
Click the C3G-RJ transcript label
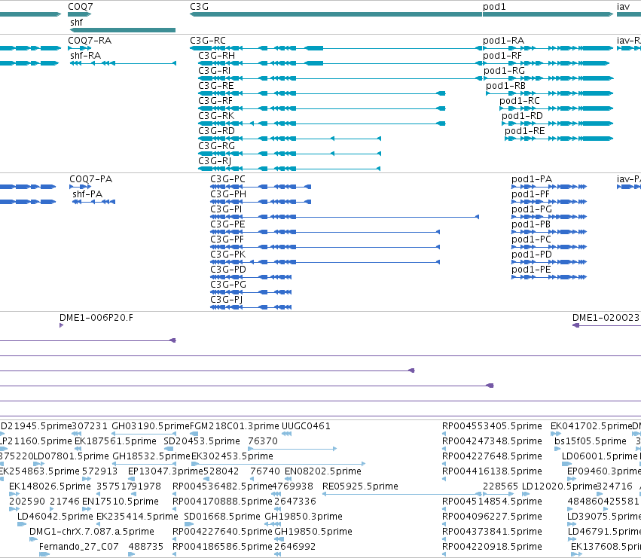pyautogui.click(x=215, y=161)
